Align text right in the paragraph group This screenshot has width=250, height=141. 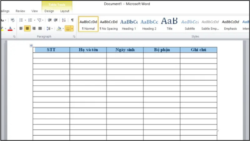(34, 29)
